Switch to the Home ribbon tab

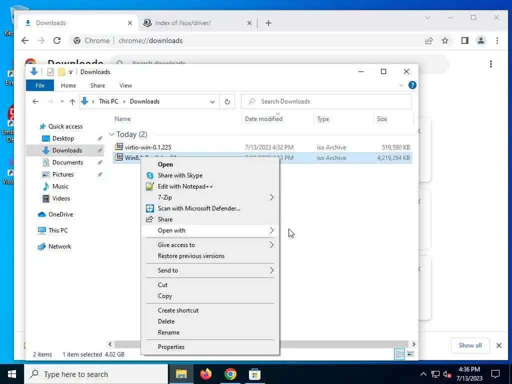68,85
